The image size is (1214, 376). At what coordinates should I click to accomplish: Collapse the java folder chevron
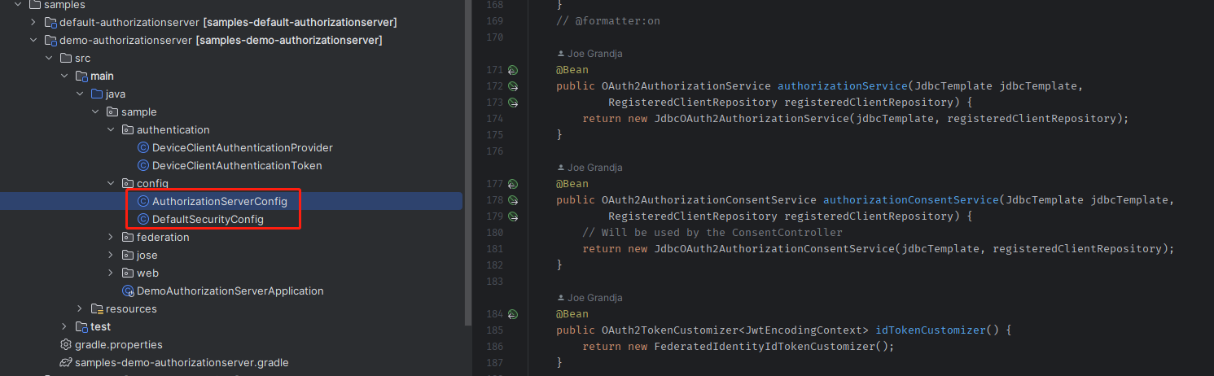(80, 94)
